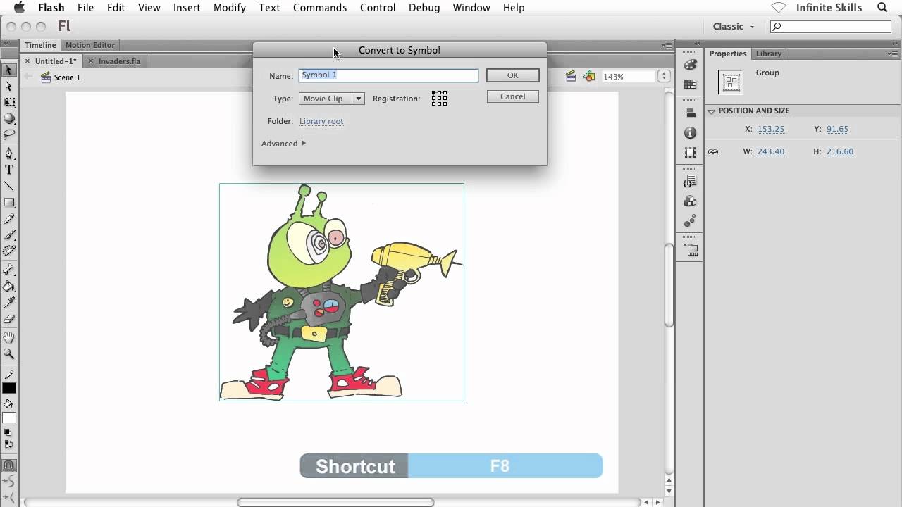
Task: Select the Deco tool
Action: [9, 251]
